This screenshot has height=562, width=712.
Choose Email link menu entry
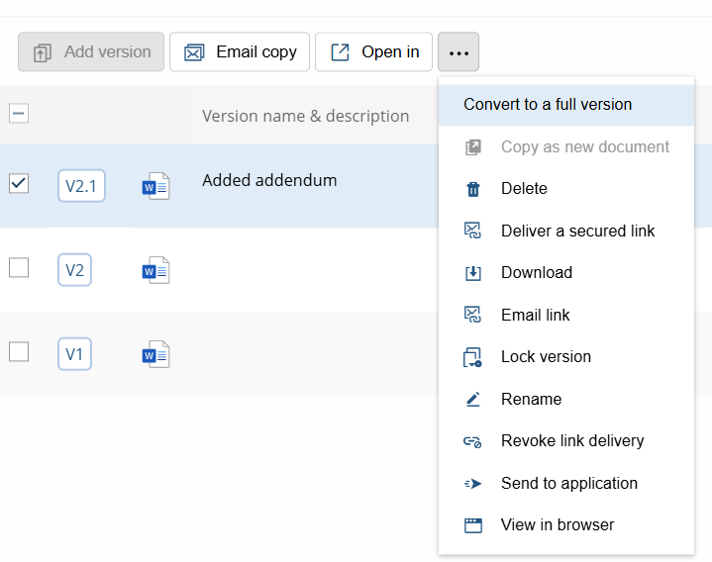[566, 315]
